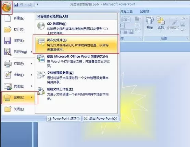The image size is (190, 147).
Task: Expand the 另存为 submenu arrow
Action: pyautogui.click(x=31, y=52)
